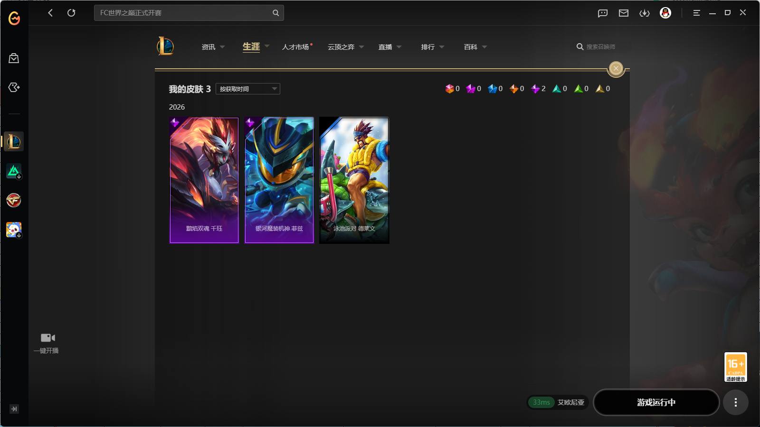
Task: Open more options three-dot button
Action: click(735, 402)
